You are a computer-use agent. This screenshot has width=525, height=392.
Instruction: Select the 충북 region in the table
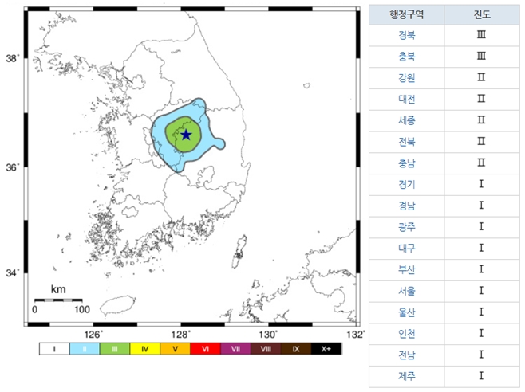click(407, 57)
